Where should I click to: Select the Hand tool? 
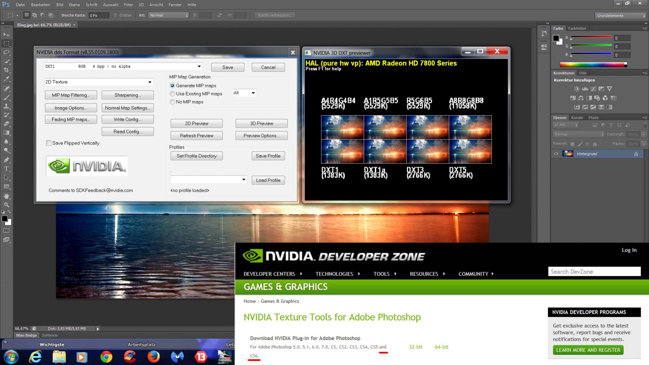6,196
